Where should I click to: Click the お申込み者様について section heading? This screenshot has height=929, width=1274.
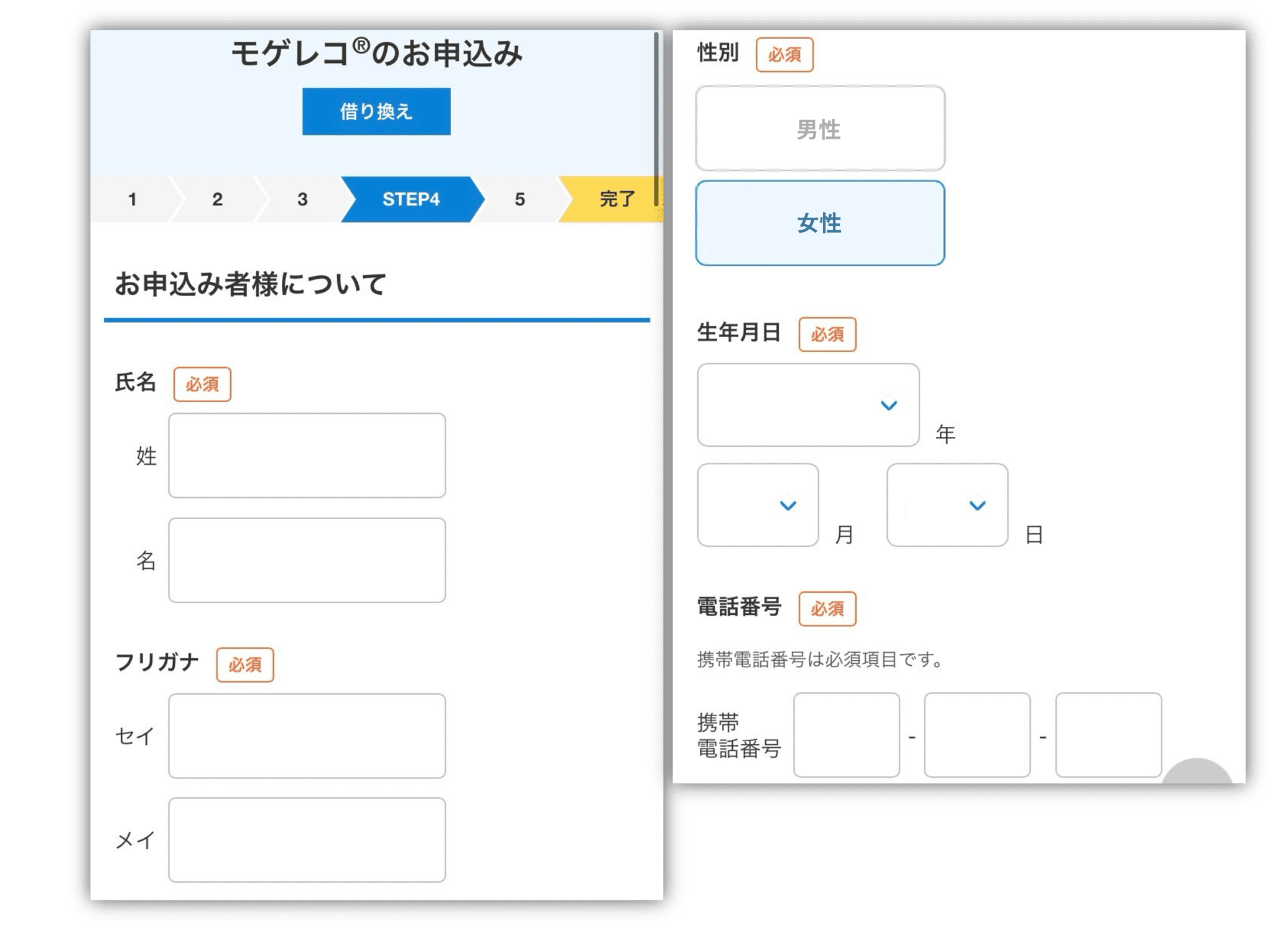coord(251,284)
